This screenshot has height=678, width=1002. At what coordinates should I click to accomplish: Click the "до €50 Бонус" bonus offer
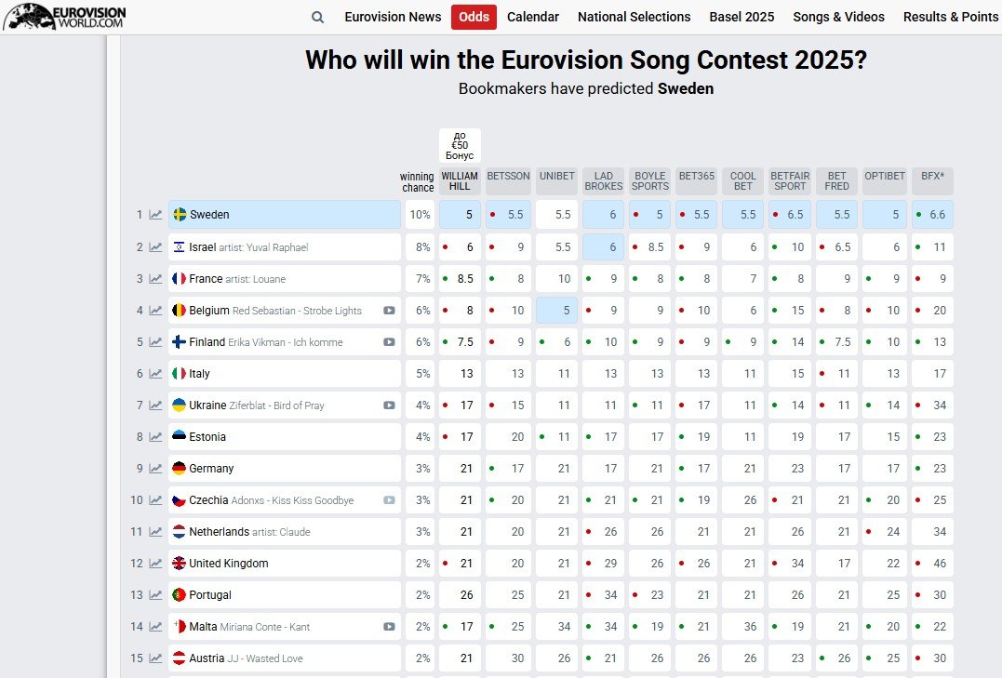pyautogui.click(x=459, y=144)
